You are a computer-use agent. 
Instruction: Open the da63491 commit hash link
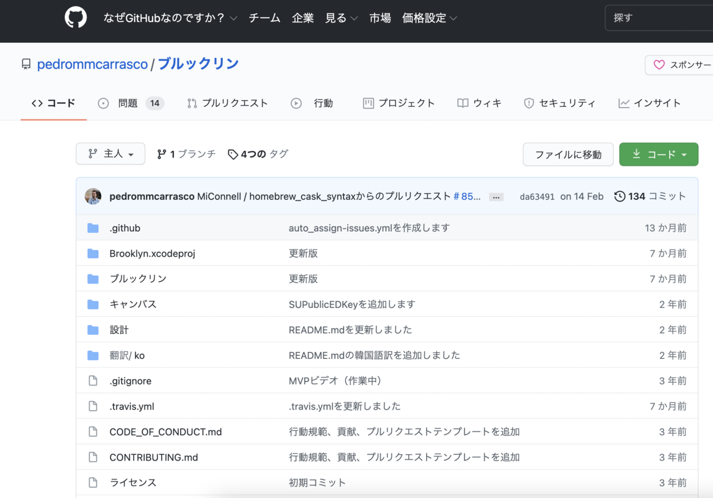pos(537,197)
